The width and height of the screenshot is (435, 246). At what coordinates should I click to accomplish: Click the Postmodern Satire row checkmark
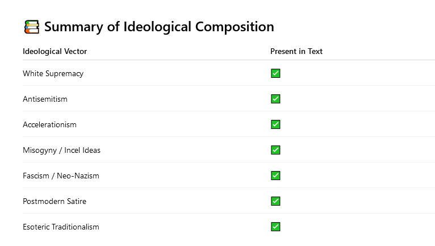tap(275, 201)
